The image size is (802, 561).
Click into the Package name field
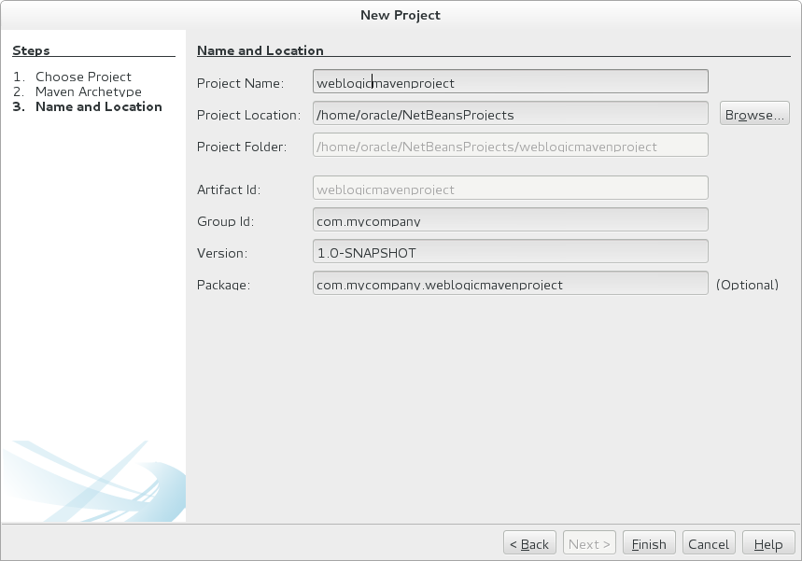[x=511, y=284]
